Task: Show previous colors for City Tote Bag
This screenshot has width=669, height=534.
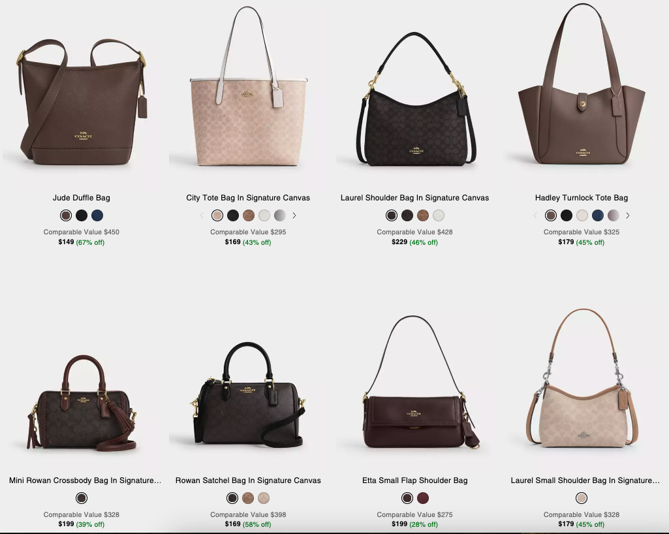Action: pos(202,215)
